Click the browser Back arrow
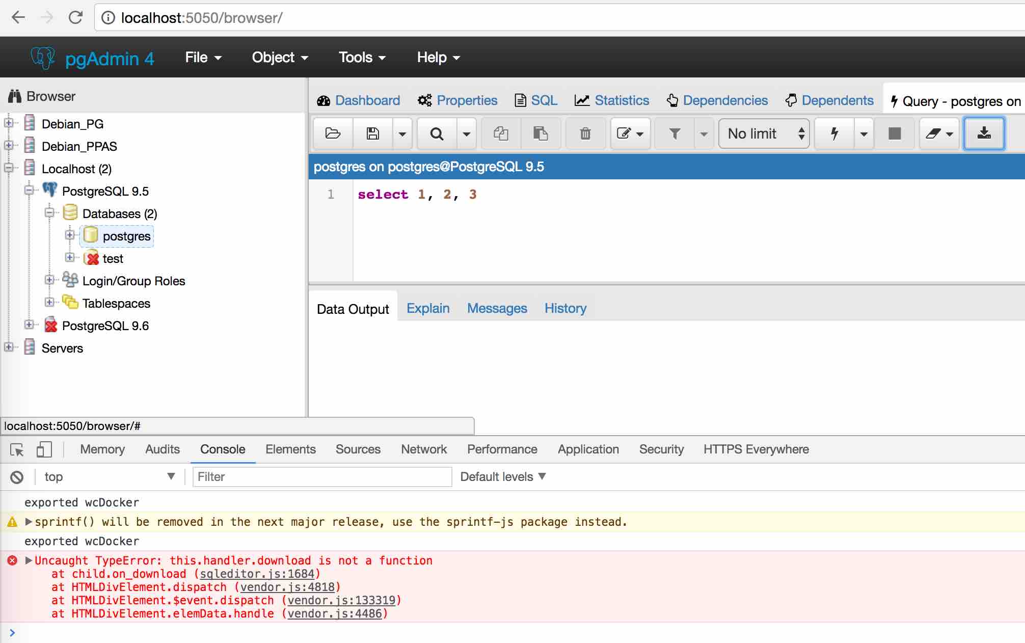Screen dimensions: 1025x643 [x=18, y=18]
